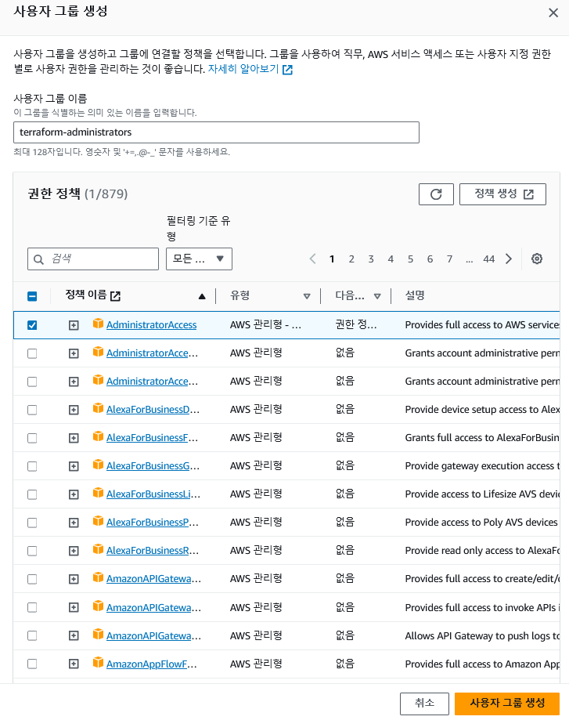Expand AlexaForBusinessR policy row
569x720 pixels.
click(74, 551)
